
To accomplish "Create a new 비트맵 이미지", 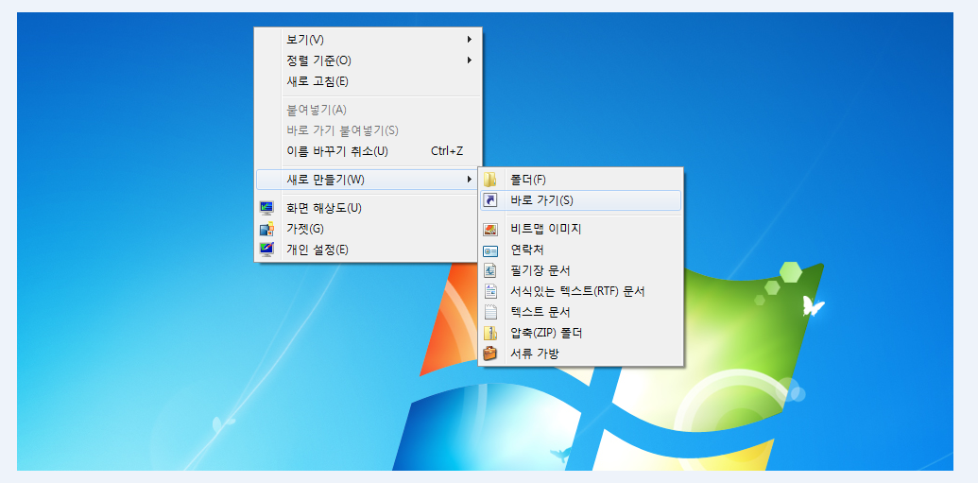I will point(581,229).
